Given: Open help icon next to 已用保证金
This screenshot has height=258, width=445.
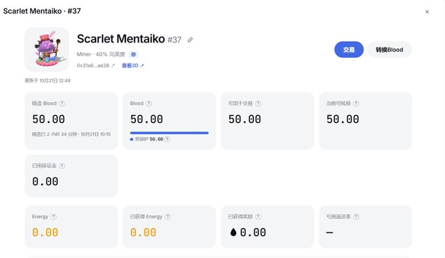Looking at the screenshot, I should 62,166.
